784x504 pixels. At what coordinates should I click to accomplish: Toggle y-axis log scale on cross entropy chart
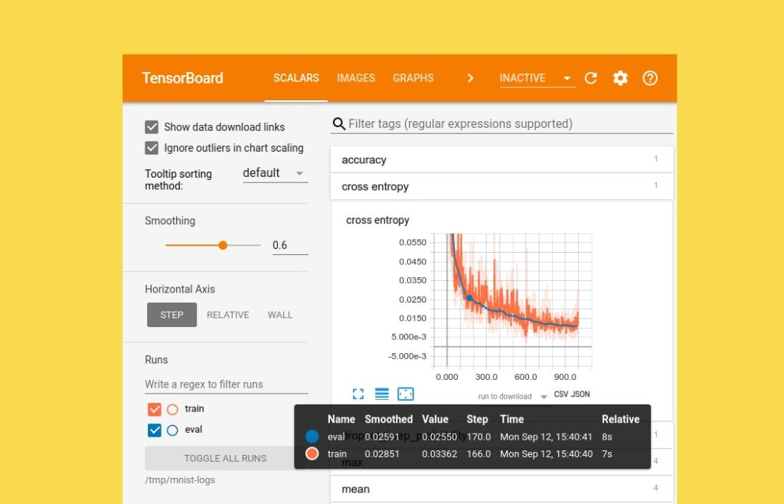(x=382, y=394)
